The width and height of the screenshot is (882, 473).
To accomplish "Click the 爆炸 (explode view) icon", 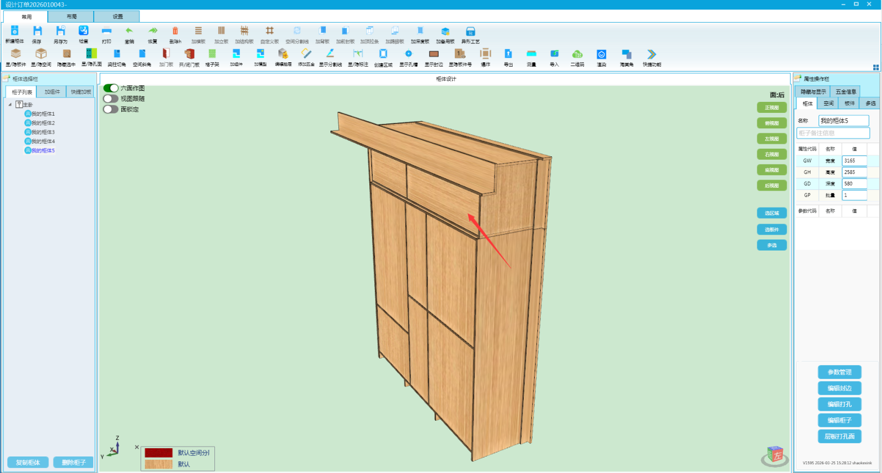I will (485, 54).
